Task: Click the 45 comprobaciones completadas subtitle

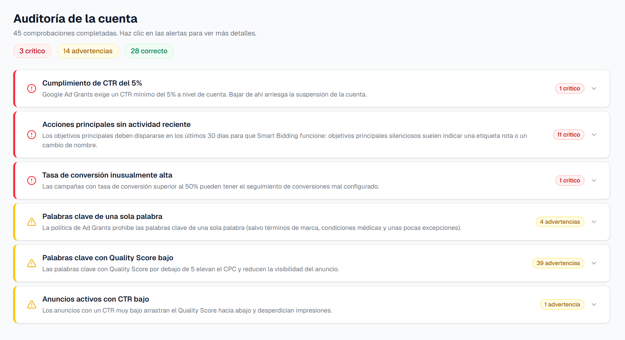Action: (135, 33)
